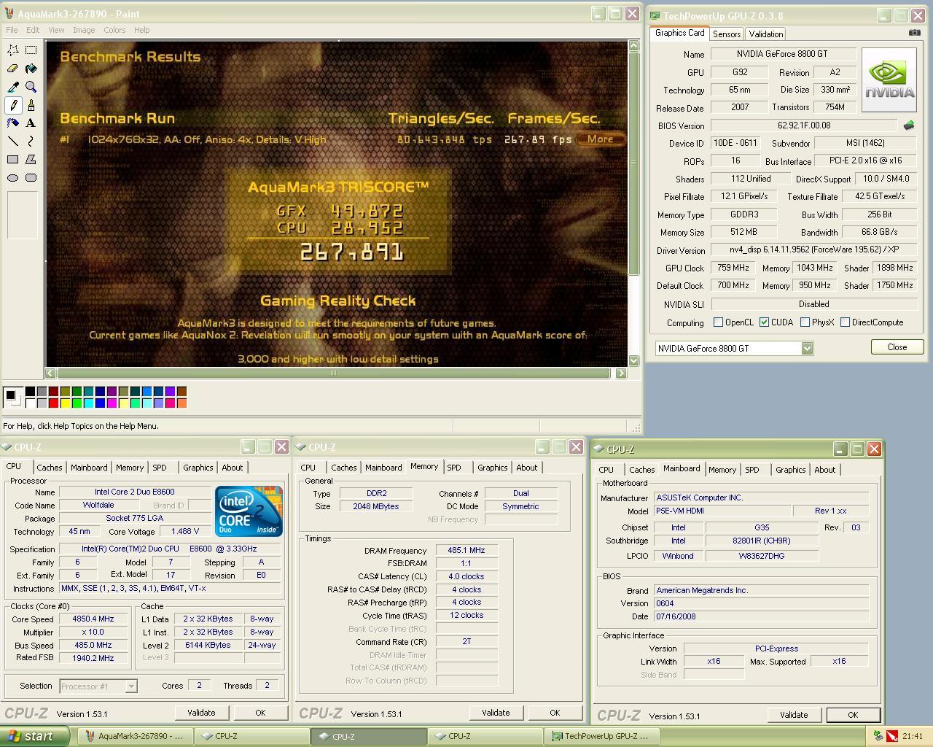Select the Text tool in Paint
The width and height of the screenshot is (933, 747).
31,123
